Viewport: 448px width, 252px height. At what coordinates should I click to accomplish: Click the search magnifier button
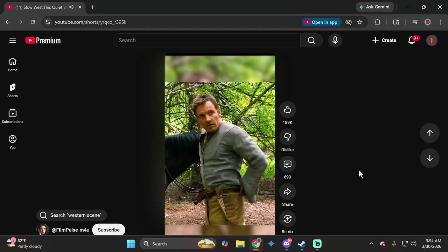(x=311, y=40)
